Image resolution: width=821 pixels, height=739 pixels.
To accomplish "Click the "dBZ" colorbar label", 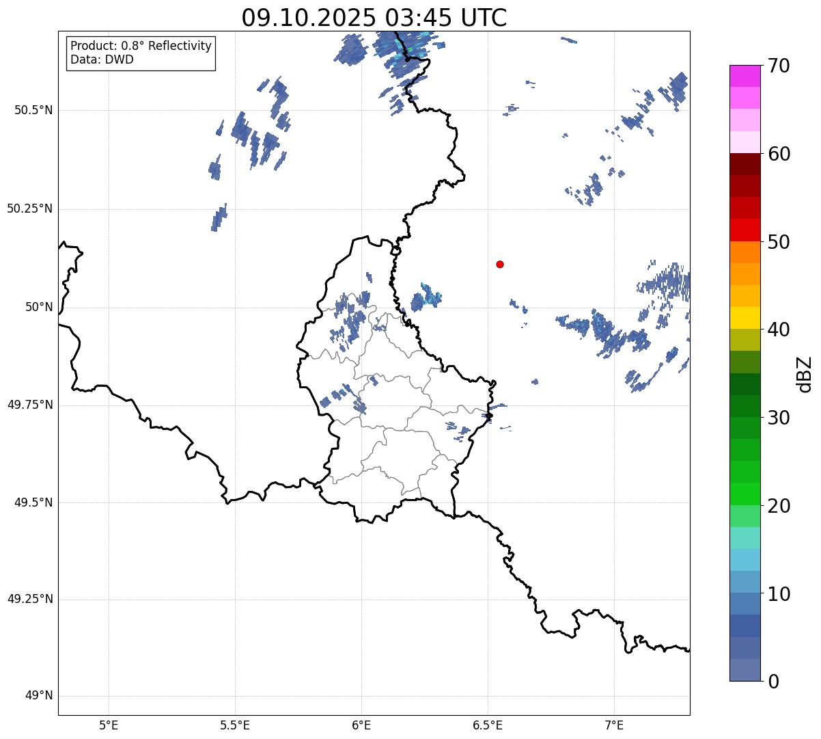I will [x=805, y=373].
